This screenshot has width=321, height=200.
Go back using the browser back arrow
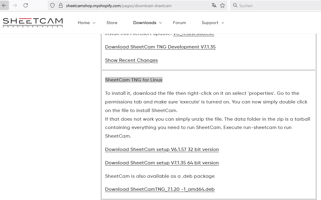4,6
